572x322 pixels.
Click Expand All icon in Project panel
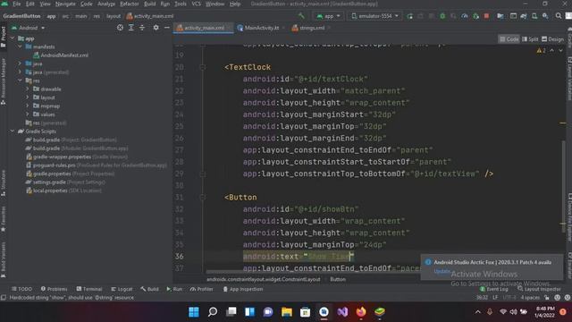pos(131,28)
